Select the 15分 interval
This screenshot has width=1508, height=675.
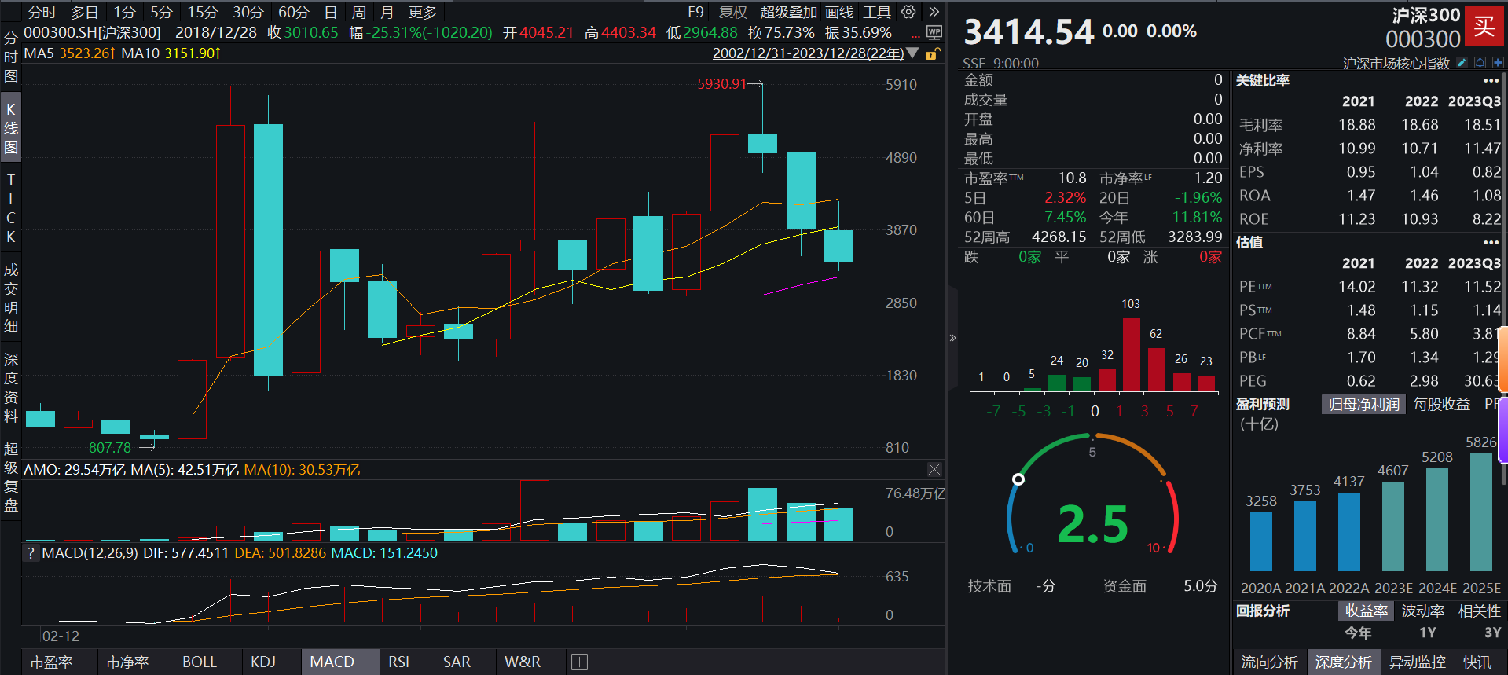[203, 12]
